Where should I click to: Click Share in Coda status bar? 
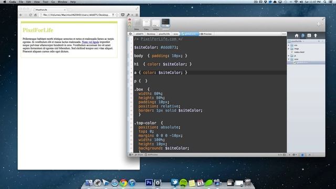pyautogui.click(x=139, y=155)
